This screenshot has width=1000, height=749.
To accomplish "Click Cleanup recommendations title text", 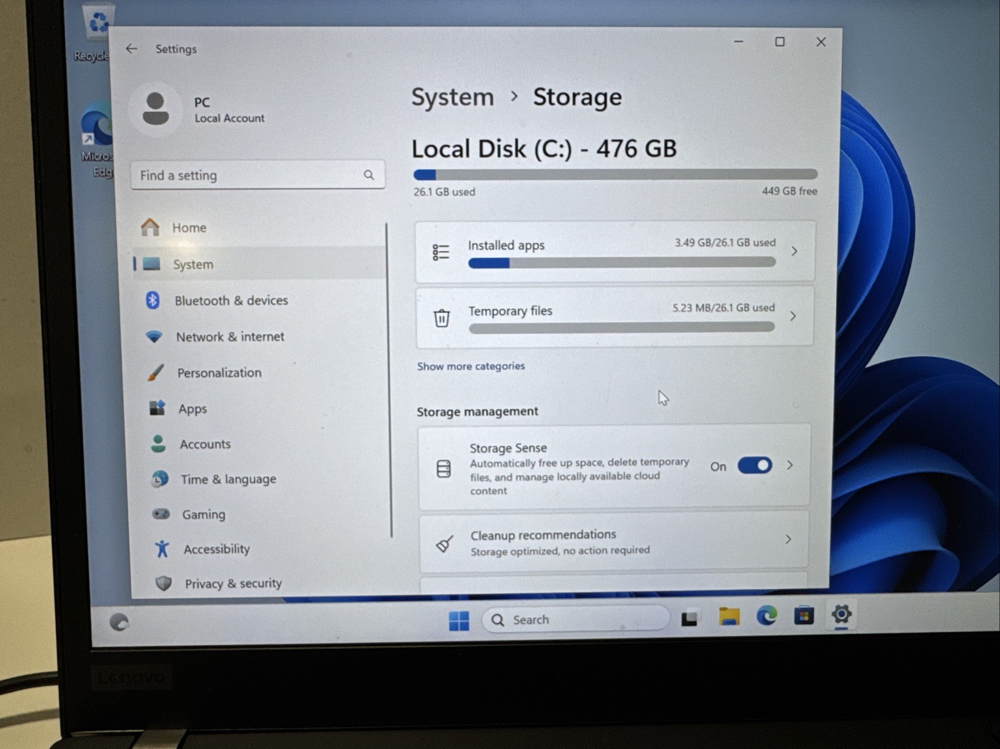I will tap(543, 535).
